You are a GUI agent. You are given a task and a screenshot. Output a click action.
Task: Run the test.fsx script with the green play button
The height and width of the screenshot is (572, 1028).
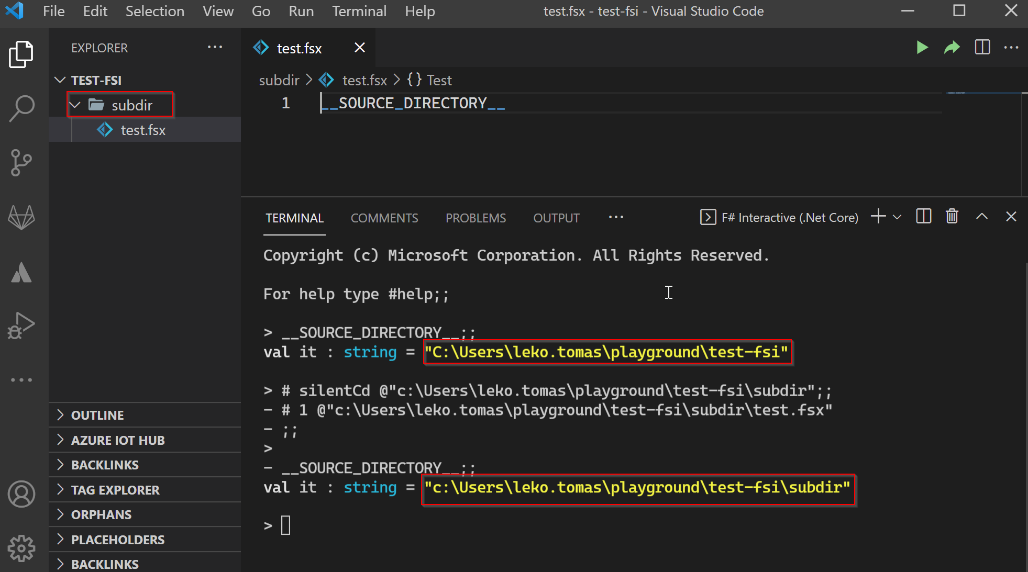[x=922, y=48]
